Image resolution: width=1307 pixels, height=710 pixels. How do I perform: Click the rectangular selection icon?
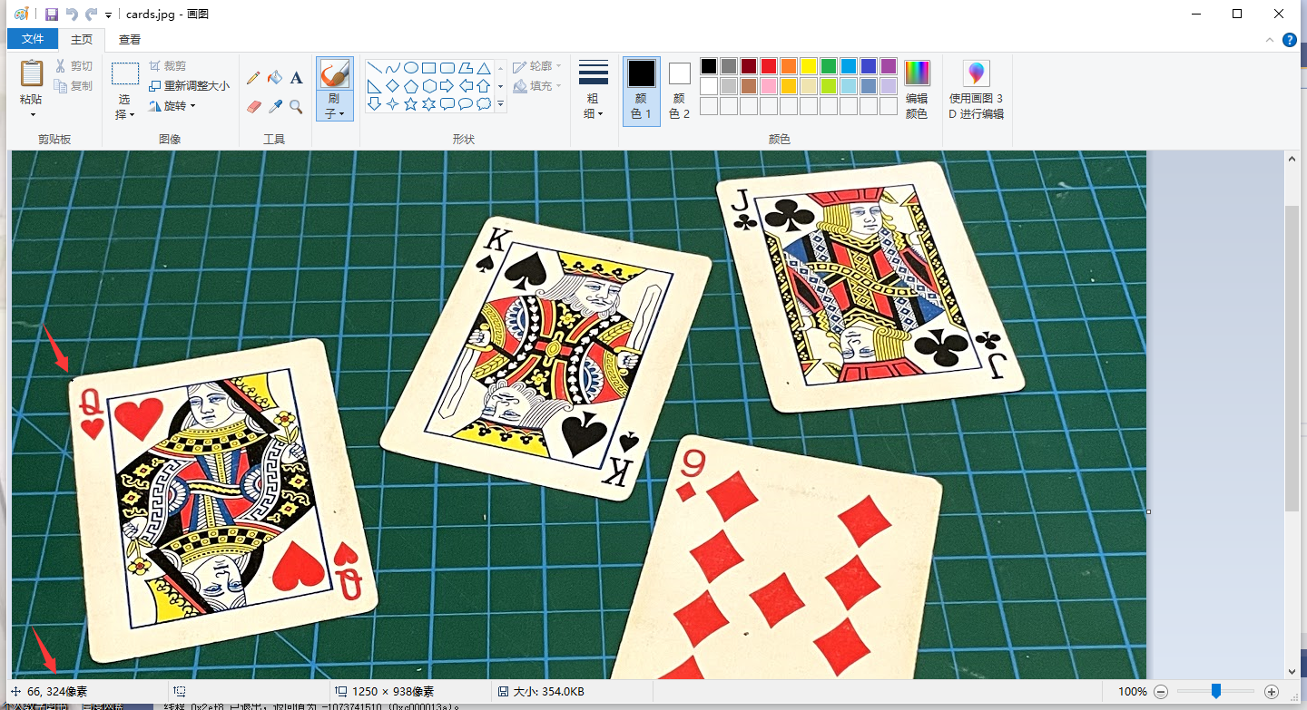tap(125, 73)
